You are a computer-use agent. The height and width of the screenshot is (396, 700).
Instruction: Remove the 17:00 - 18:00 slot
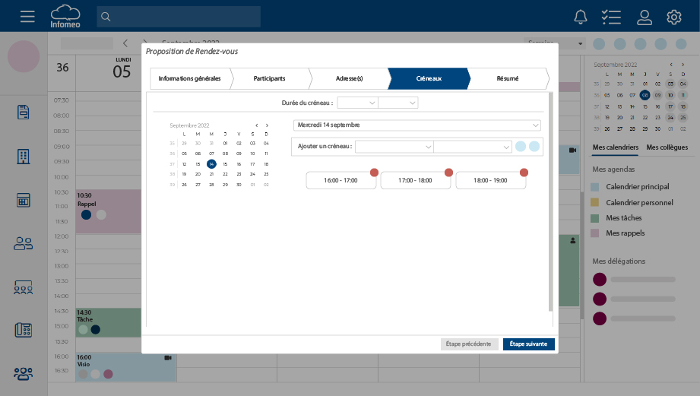(448, 173)
